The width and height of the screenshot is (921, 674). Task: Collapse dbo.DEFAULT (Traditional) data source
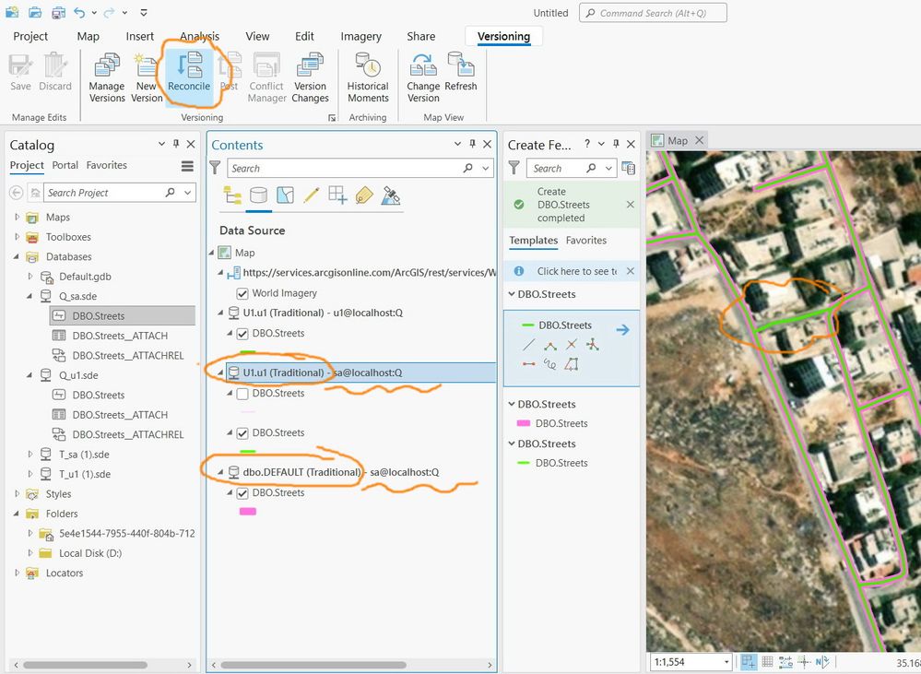point(220,472)
